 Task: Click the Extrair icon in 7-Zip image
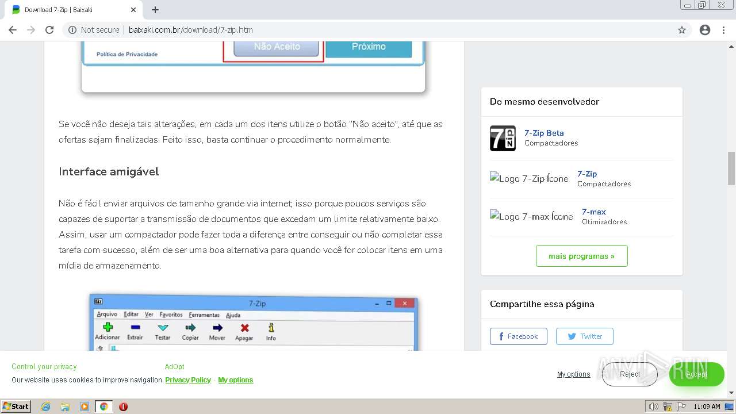click(x=135, y=332)
